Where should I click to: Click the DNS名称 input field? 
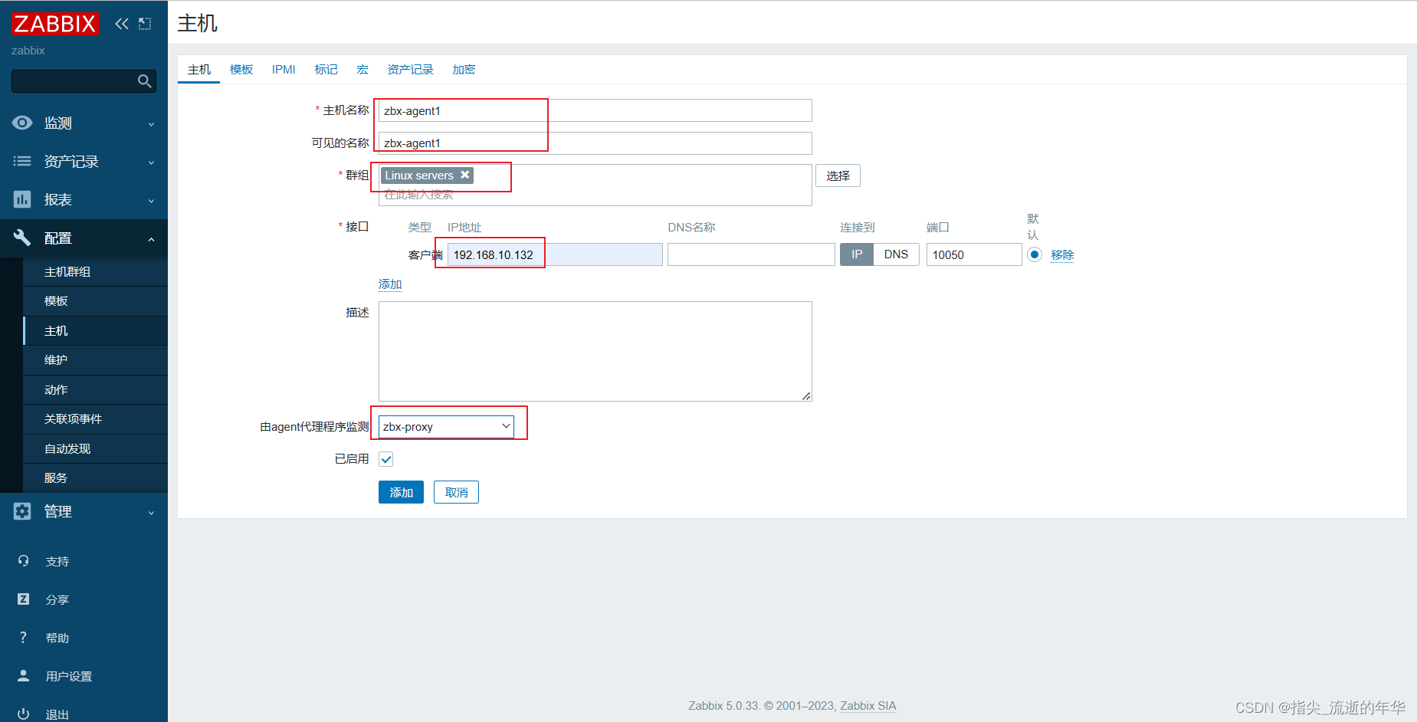[x=751, y=254]
